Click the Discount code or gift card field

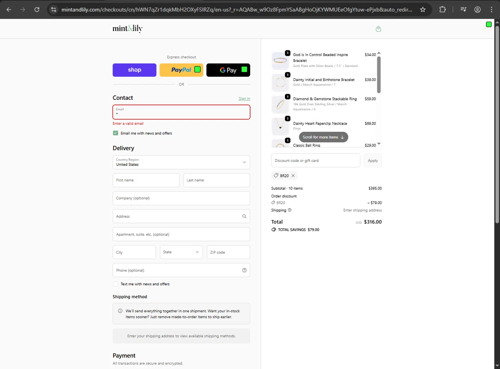click(315, 161)
